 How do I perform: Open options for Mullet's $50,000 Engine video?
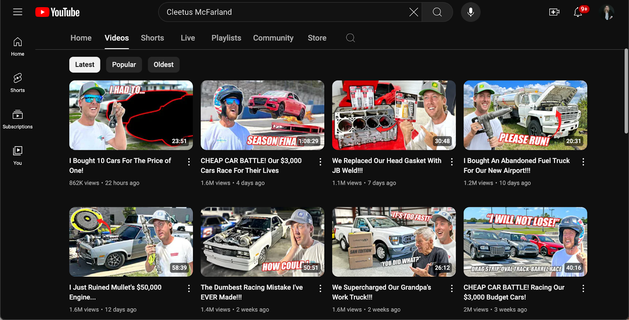click(x=189, y=289)
